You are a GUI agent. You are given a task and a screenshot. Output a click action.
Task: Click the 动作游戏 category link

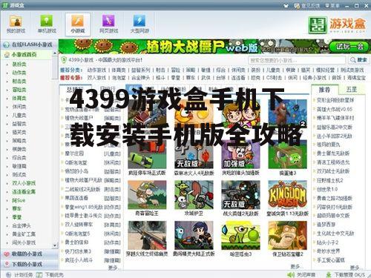coord(96,70)
